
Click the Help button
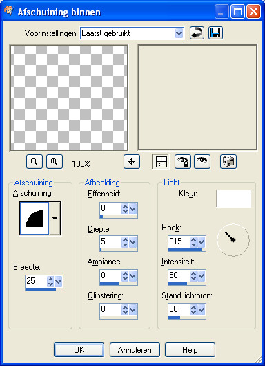click(190, 349)
